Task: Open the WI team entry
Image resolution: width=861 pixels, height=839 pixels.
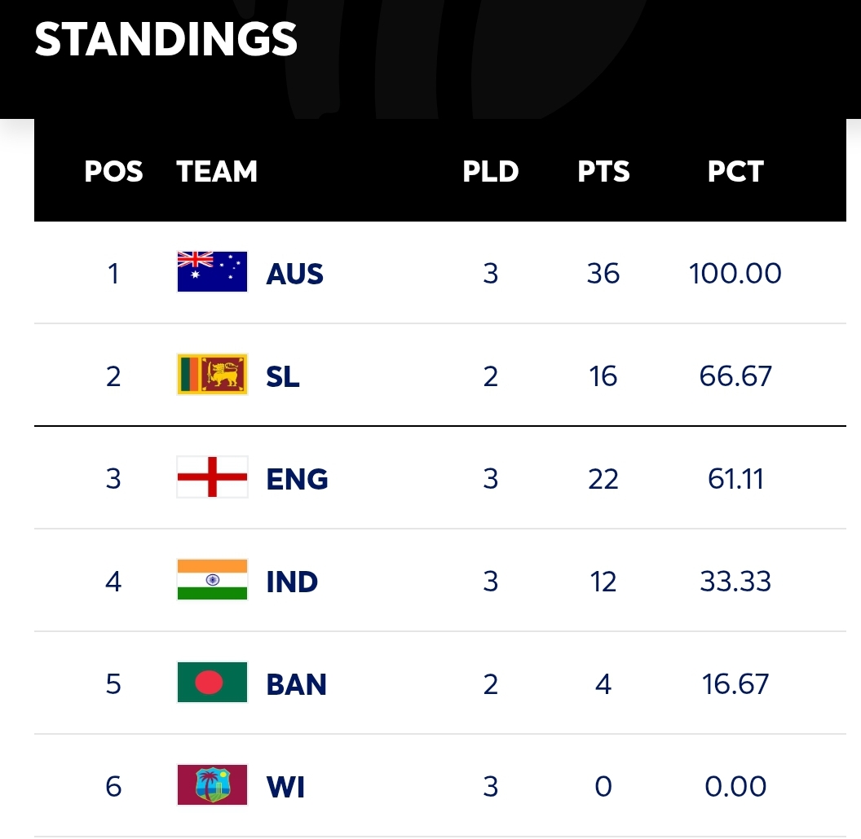Action: pos(285,787)
